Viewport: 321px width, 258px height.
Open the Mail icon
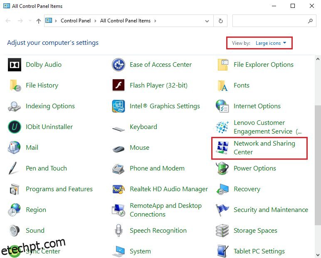(x=14, y=147)
